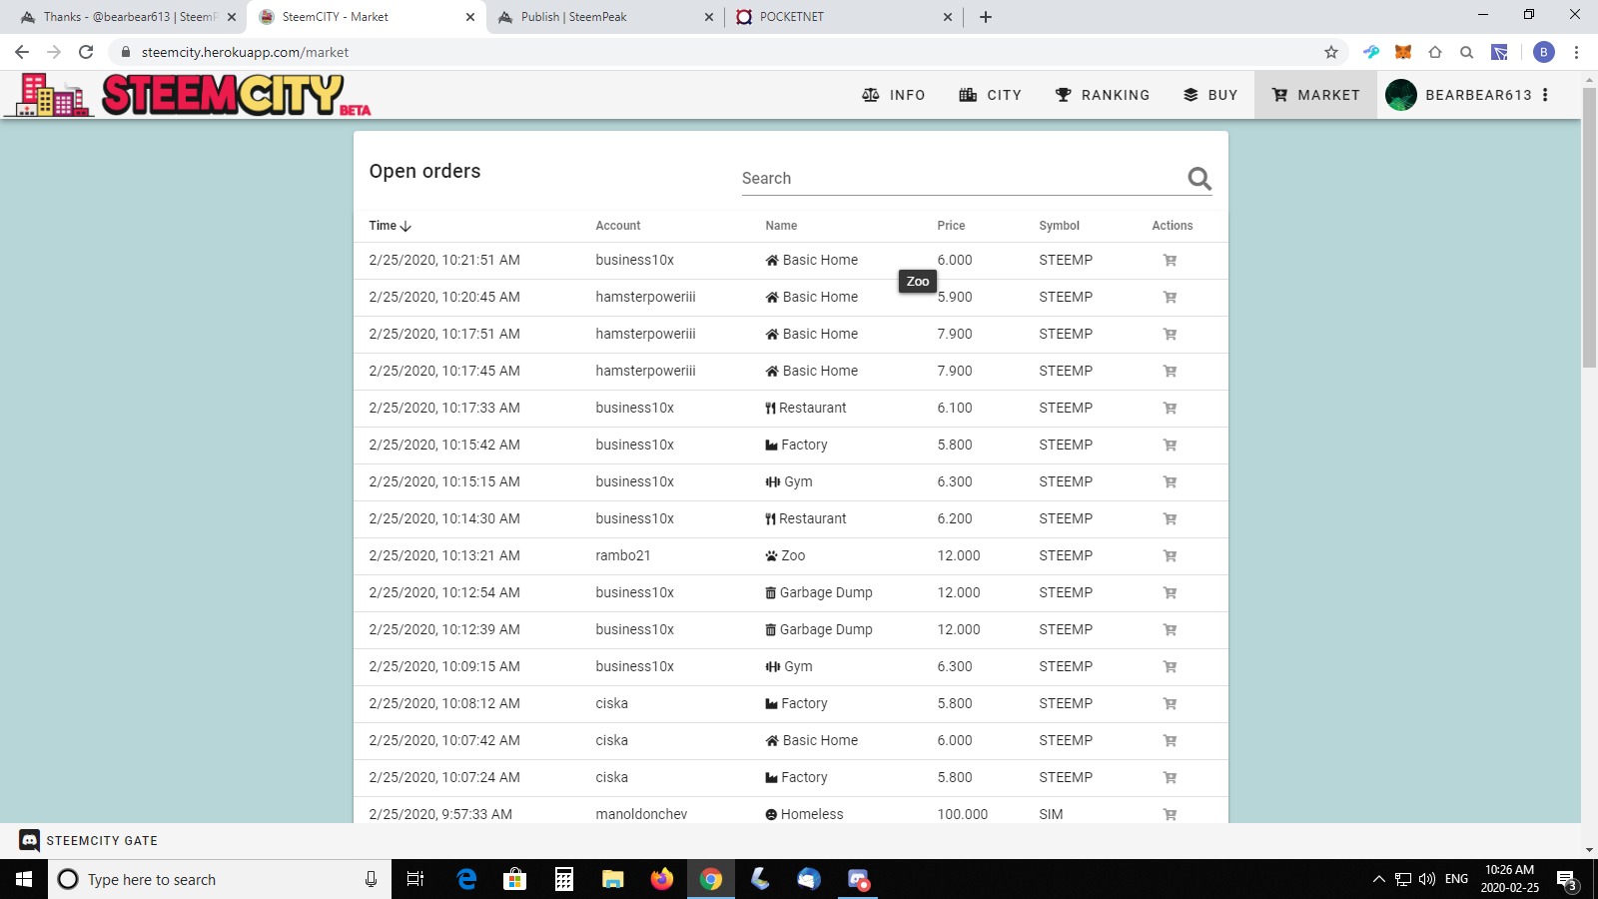Open the SteemCity Gate Discord icon

[x=30, y=841]
